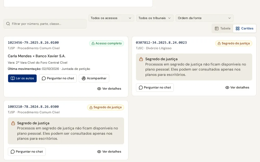Click the lock icon in the Divórcio Litigioso notice box

[x=141, y=59]
